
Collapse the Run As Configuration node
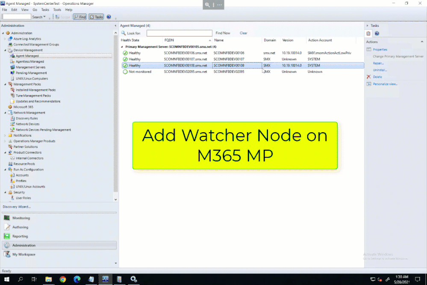pos(5,169)
